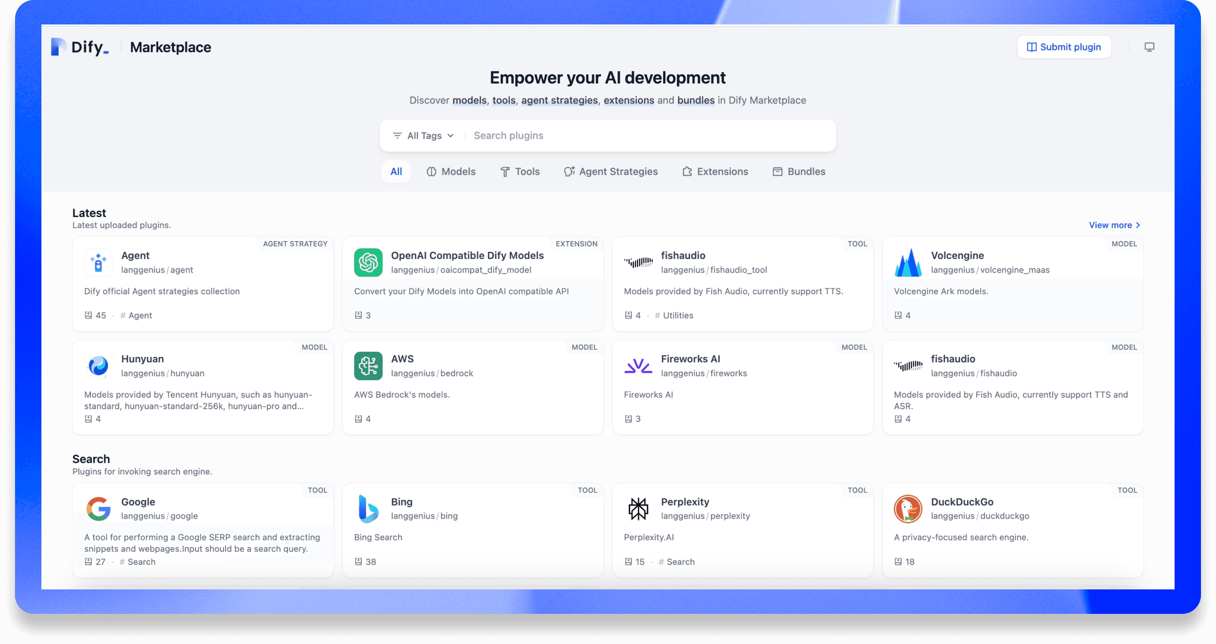Click install count icon on Agent card
The width and height of the screenshot is (1216, 644).
88,315
